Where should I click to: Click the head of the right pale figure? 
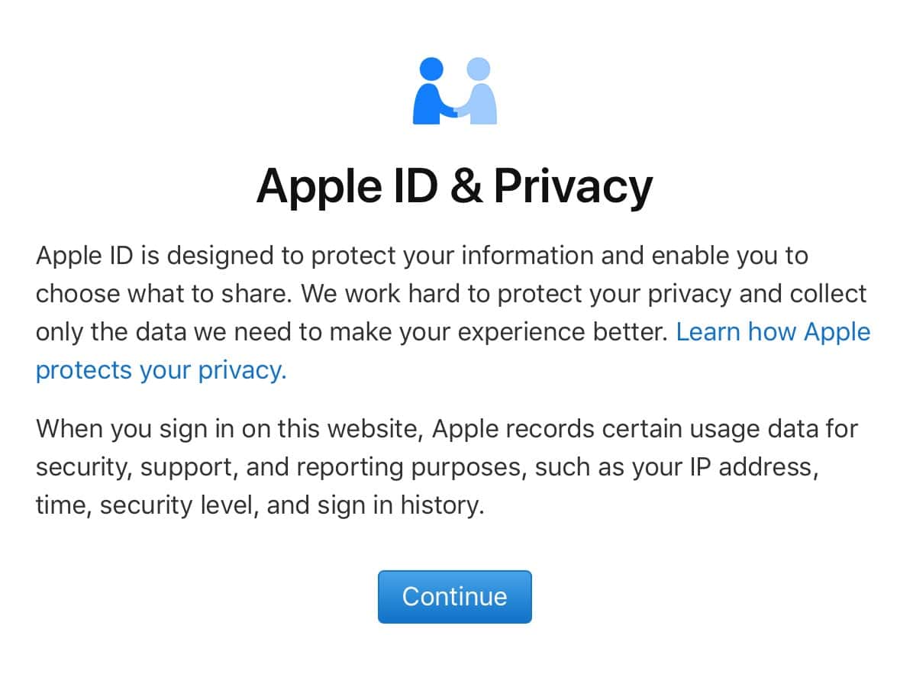[x=479, y=69]
